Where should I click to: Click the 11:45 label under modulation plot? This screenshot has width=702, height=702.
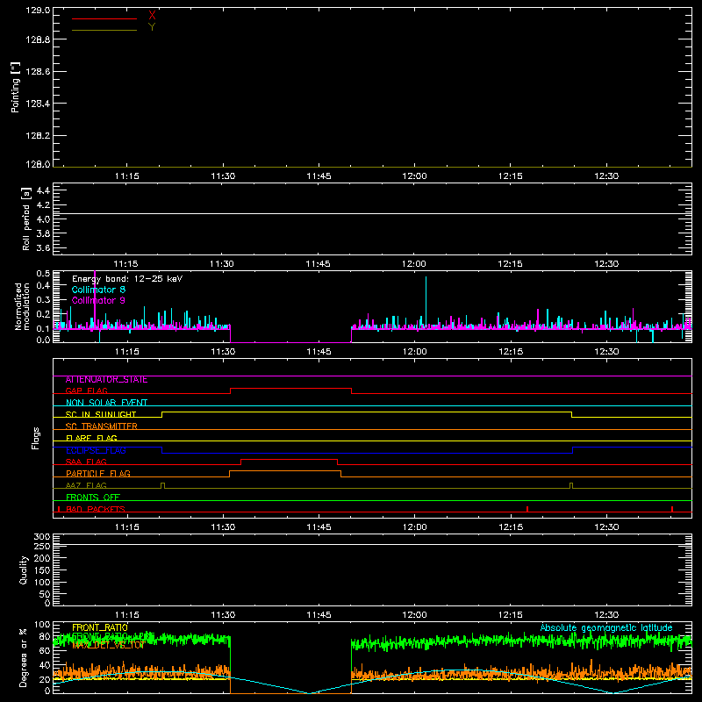[319, 352]
